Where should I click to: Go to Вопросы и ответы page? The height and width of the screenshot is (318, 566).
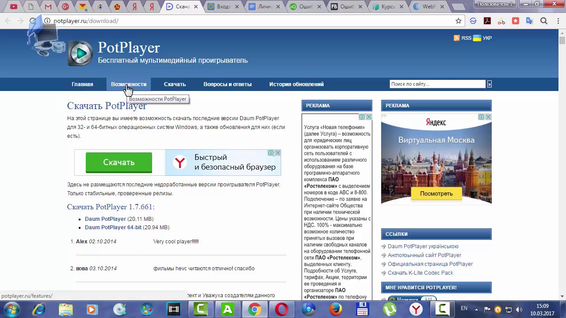pyautogui.click(x=227, y=84)
